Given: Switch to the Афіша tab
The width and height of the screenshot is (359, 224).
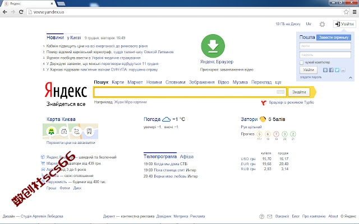Looking at the screenshot, I should (187, 157).
